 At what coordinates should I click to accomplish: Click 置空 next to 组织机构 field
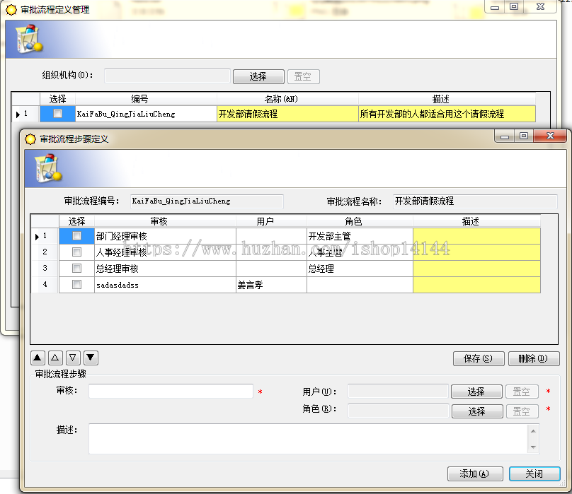click(303, 76)
